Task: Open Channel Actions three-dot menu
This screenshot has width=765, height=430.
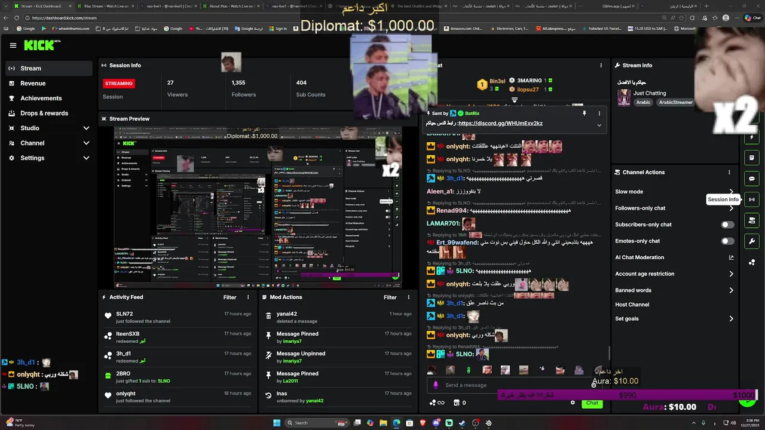Action: [729, 172]
